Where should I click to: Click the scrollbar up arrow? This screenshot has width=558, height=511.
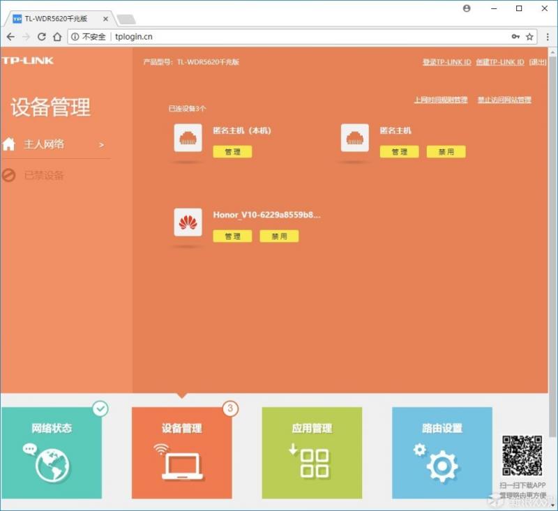tap(552, 52)
